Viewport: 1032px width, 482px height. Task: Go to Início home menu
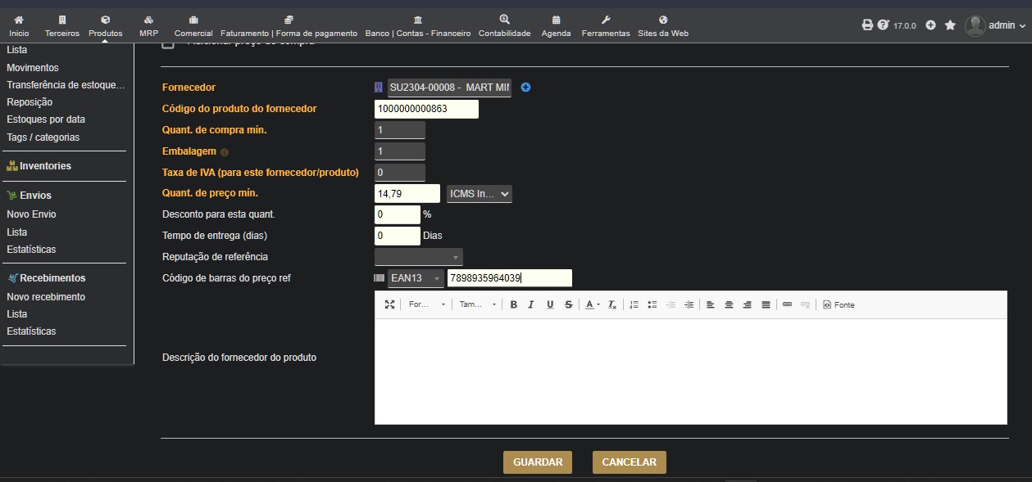click(19, 26)
